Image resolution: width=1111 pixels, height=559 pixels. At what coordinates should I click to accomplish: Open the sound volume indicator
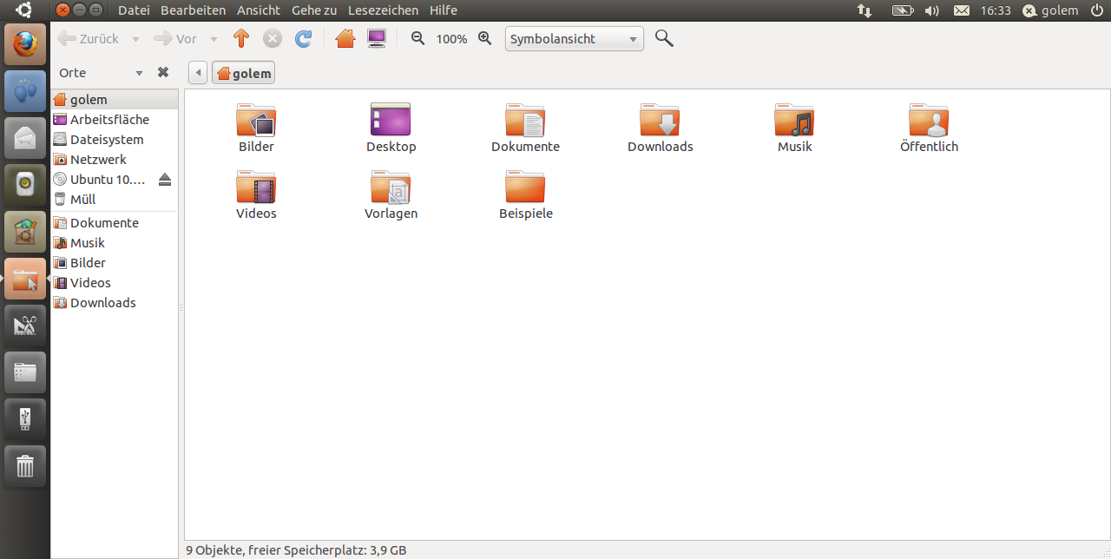pos(932,10)
